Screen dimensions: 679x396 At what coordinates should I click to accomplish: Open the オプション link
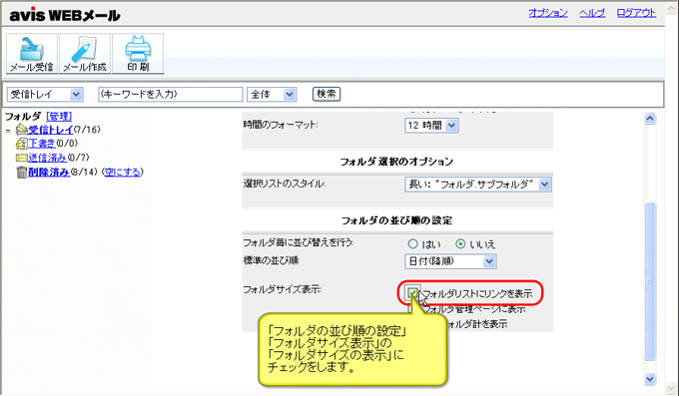coord(548,13)
